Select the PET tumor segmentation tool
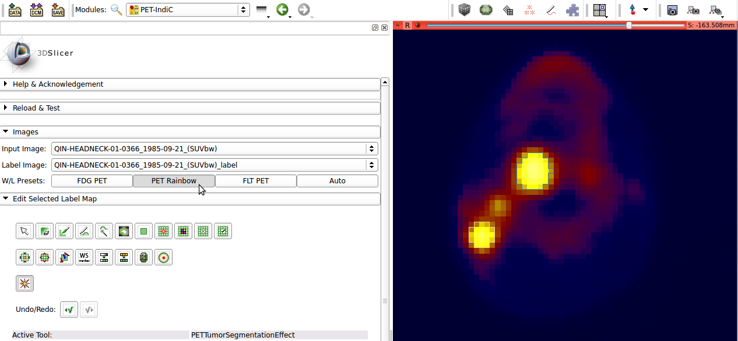This screenshot has width=738, height=341. [x=24, y=283]
